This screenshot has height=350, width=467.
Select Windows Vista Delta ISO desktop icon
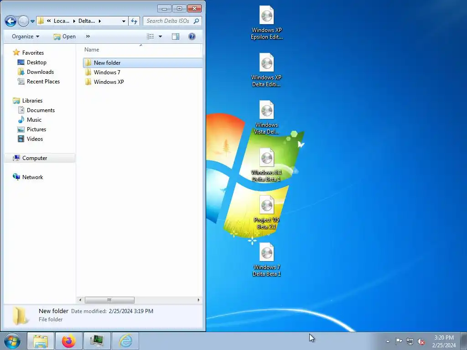(266, 117)
